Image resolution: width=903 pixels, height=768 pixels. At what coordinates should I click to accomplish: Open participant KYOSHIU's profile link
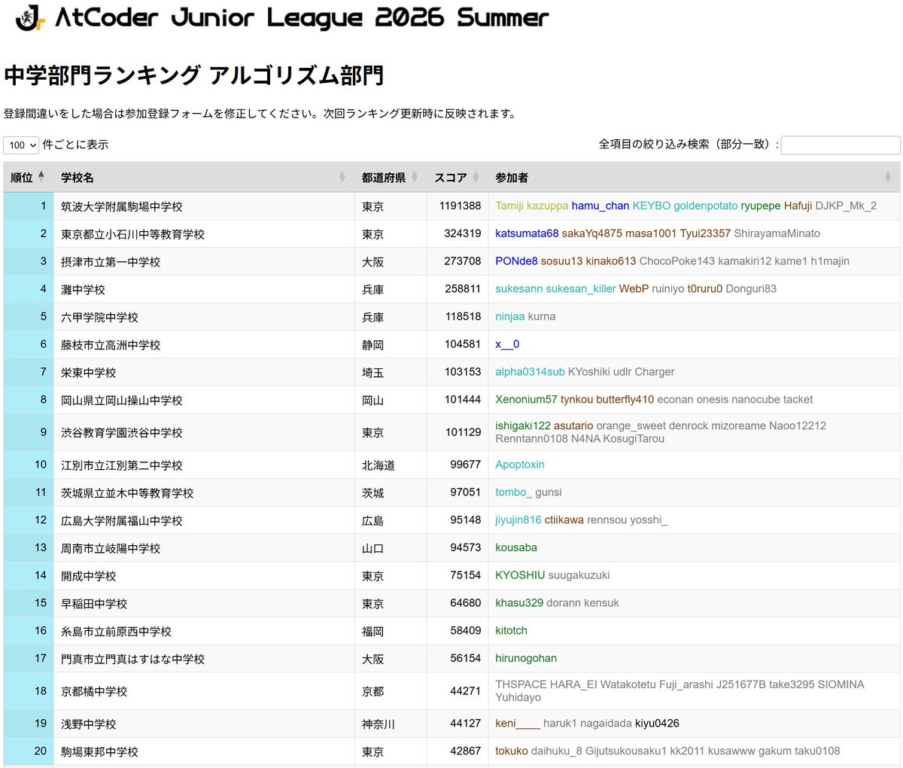click(x=520, y=575)
